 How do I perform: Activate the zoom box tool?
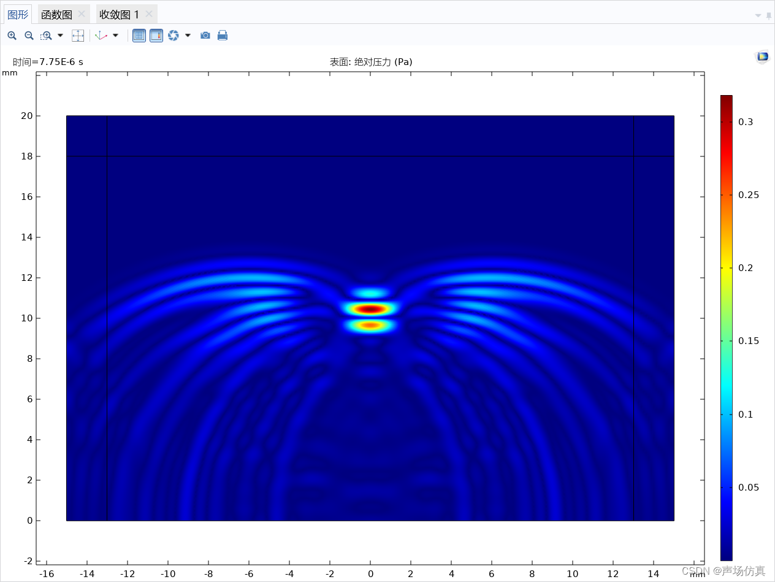[46, 36]
